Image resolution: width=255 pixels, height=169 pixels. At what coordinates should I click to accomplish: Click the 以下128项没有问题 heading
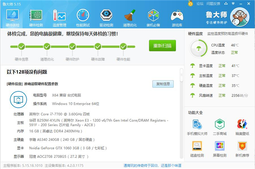click(27, 72)
